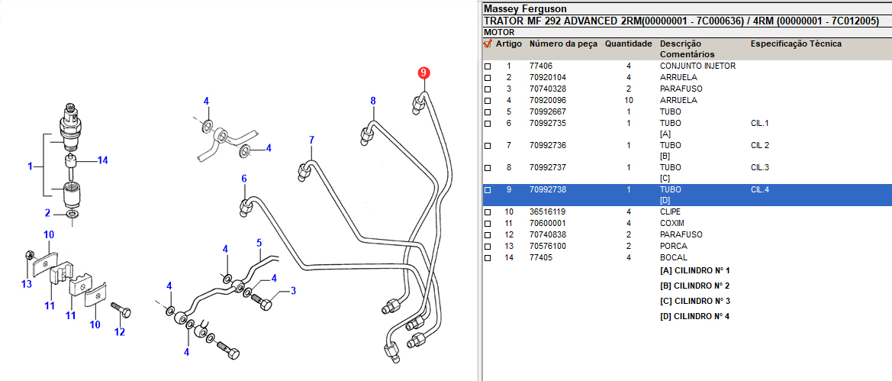Click callout 12 next to the bolt
Screen dimensions: 892x381
point(119,331)
